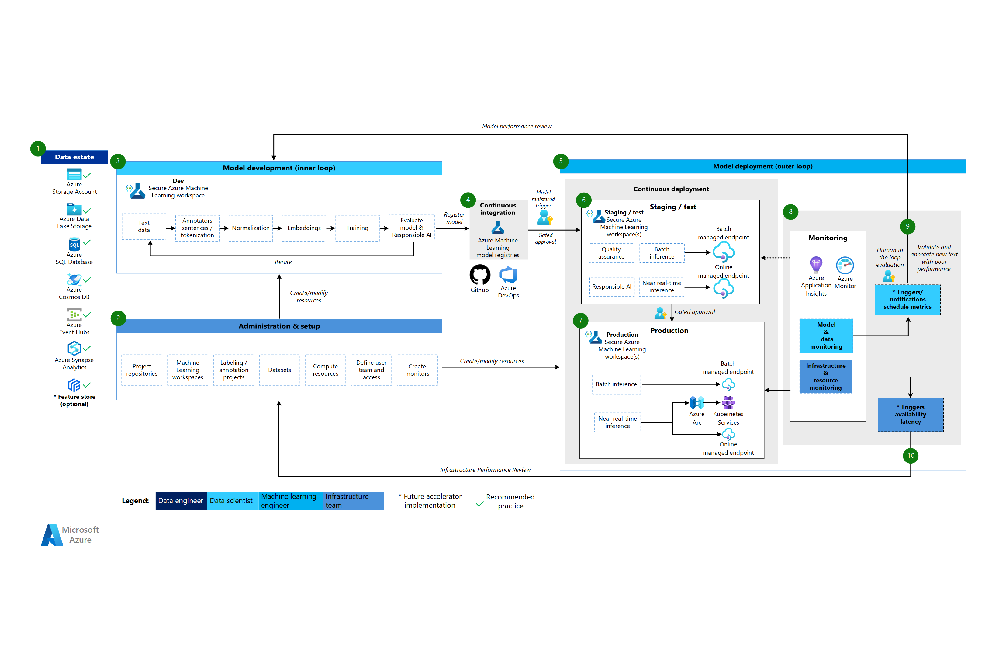Click the Datasets box
The image size is (1006, 671).
tap(279, 370)
